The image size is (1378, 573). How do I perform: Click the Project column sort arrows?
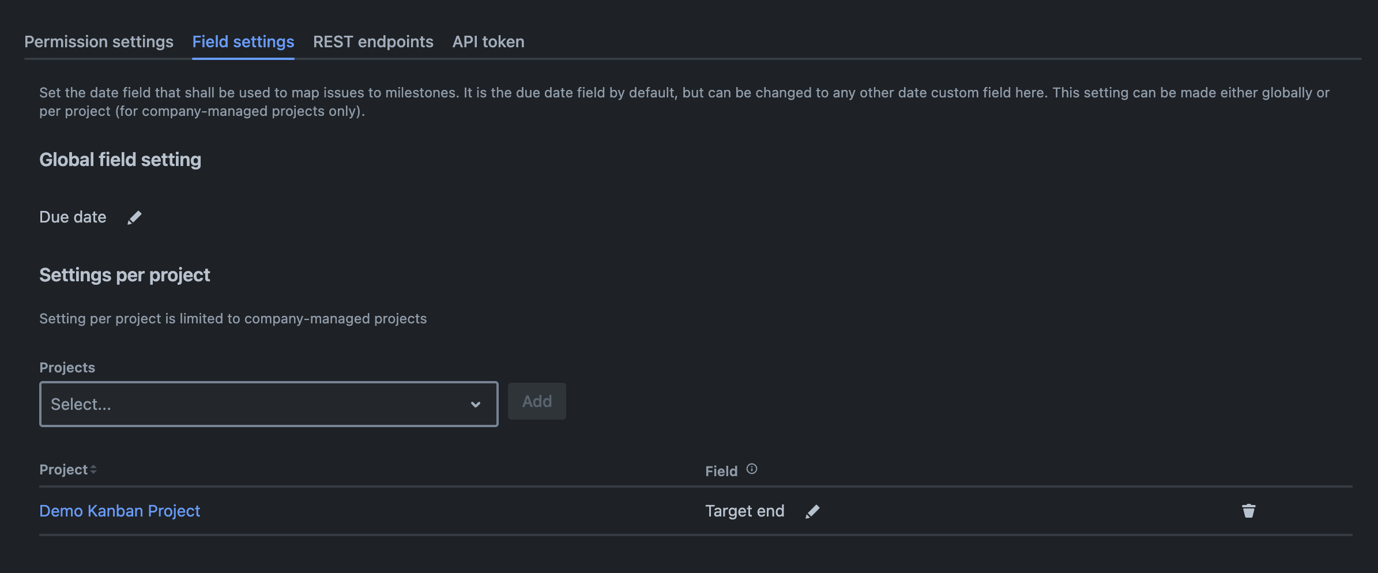coord(93,470)
